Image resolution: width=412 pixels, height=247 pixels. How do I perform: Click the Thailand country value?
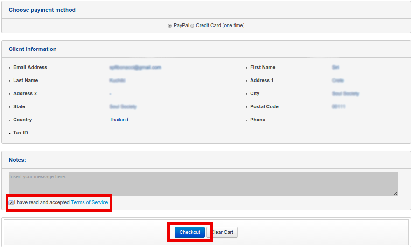click(x=119, y=120)
